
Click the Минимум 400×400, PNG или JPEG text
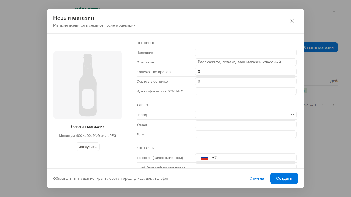pyautogui.click(x=88, y=136)
